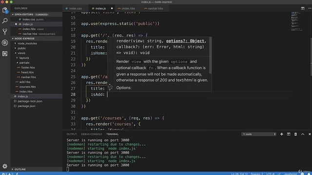Select index.js in Open Editors list
Image resolution: width=312 pixels, height=175 pixels.
[28, 24]
